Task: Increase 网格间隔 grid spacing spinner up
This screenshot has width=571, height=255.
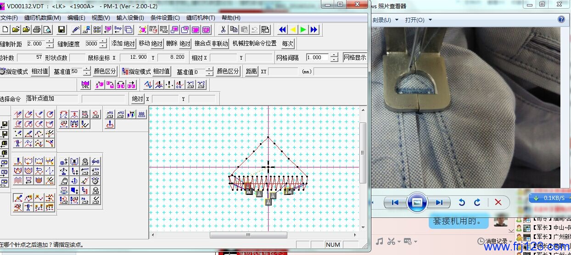Action: coord(334,55)
